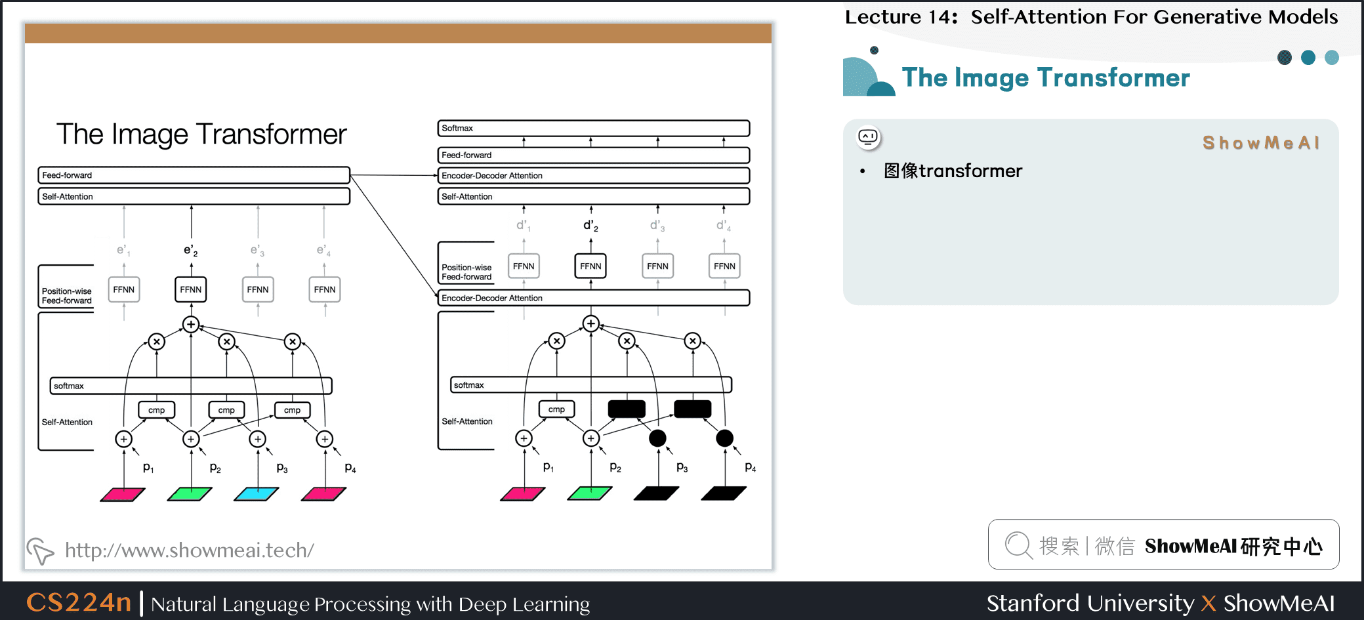
Task: Click the Stanford University X ShowMeAI text
Action: pos(1161,603)
